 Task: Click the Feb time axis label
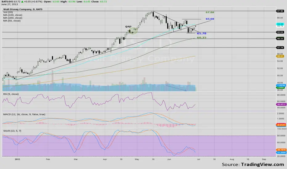pyautogui.click(x=48, y=159)
